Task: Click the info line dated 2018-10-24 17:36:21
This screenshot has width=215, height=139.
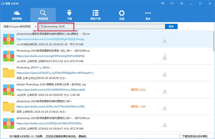Action: 42,112
